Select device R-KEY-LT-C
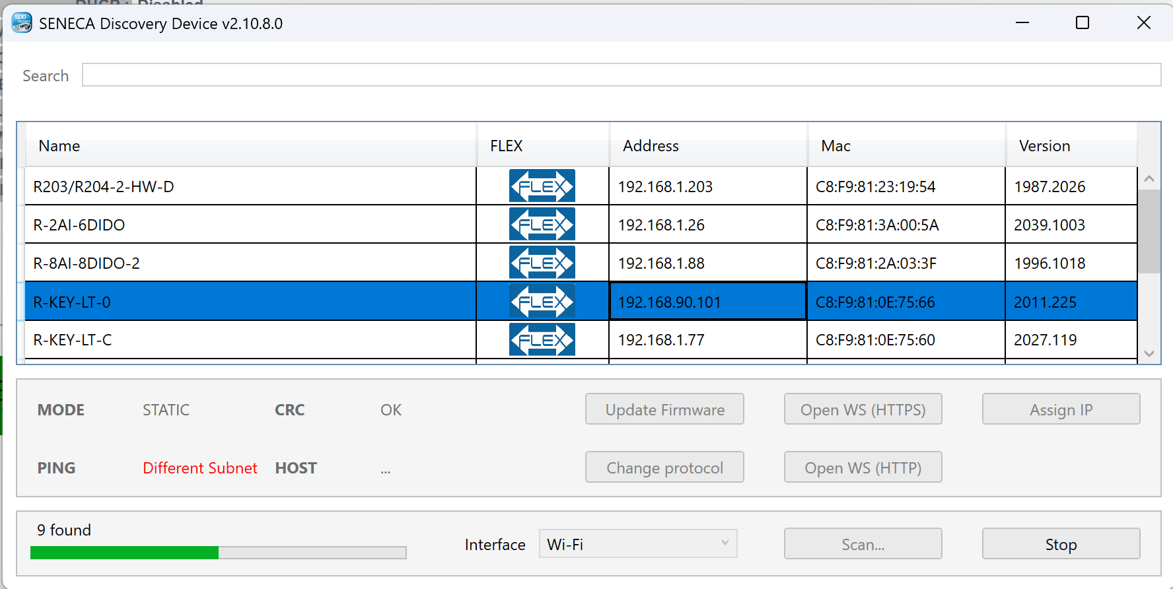The image size is (1173, 589). click(x=250, y=340)
